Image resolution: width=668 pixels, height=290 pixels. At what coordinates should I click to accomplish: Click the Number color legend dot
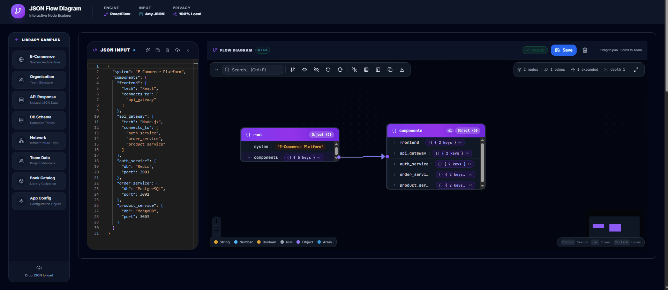click(x=236, y=242)
